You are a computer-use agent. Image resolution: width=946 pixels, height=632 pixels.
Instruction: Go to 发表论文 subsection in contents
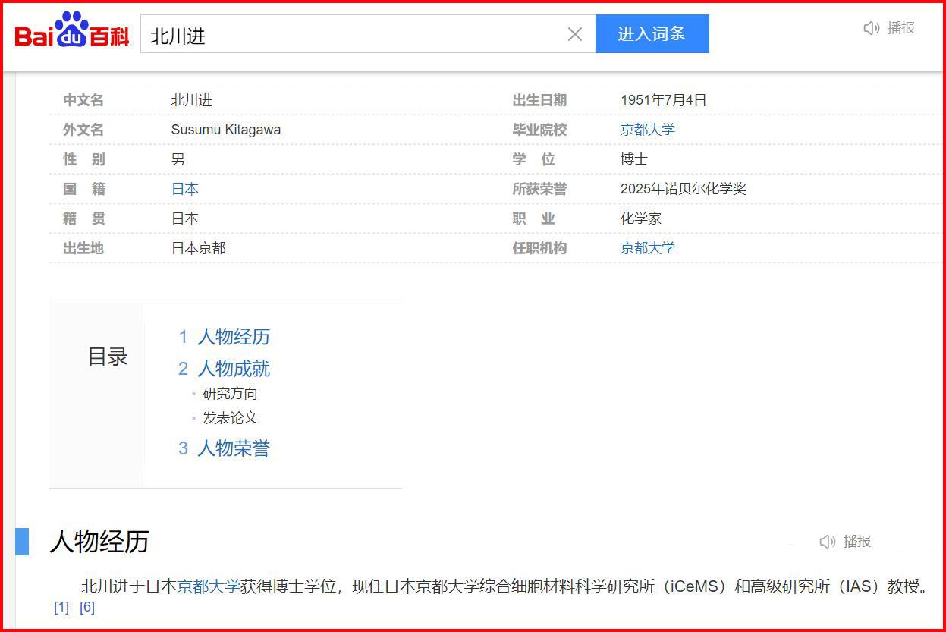230,418
